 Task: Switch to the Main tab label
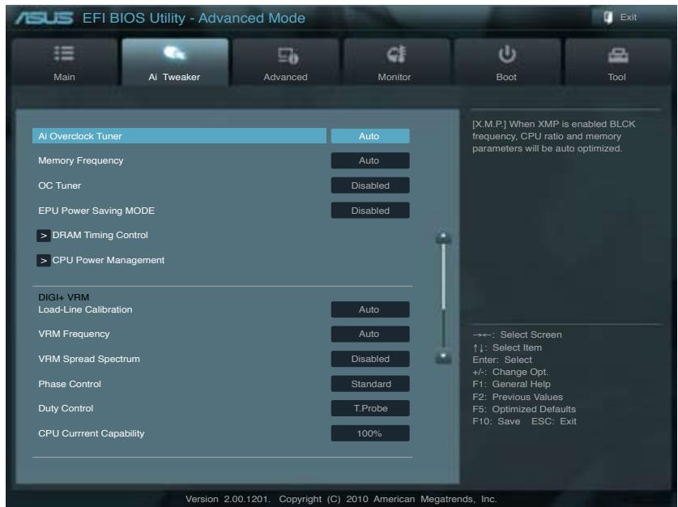64,77
